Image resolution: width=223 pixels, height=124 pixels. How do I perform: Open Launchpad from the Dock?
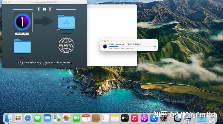(18, 118)
